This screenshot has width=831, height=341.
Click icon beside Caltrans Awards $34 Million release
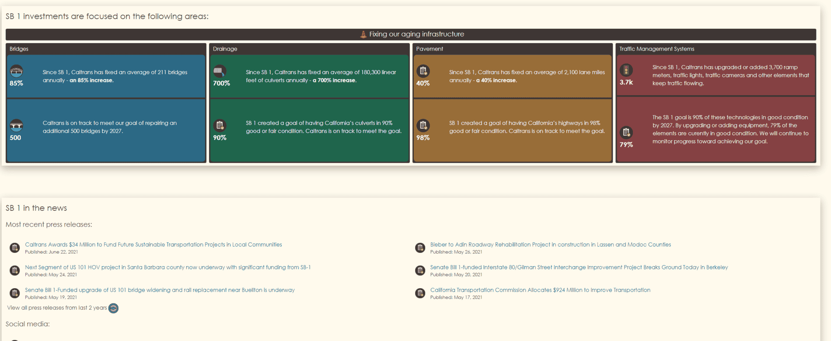15,248
